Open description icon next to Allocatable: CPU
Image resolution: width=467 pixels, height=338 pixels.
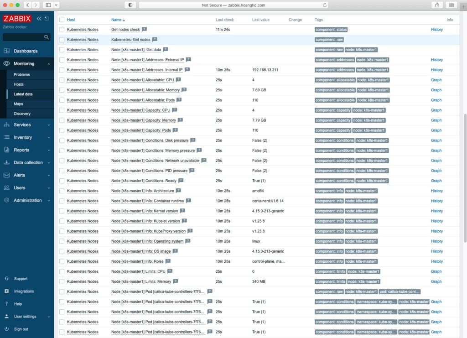(x=178, y=79)
